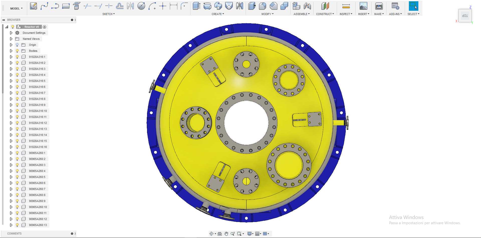Open the MODEL workspace dropdown

click(x=16, y=9)
